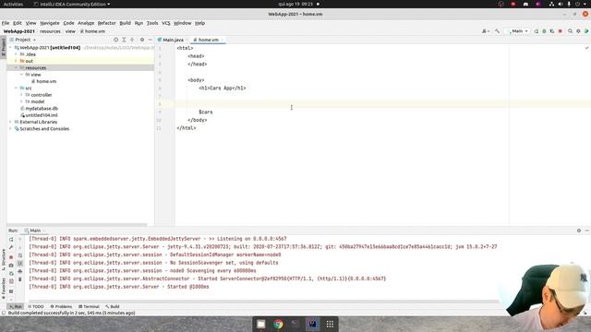
Task: Expand the model package
Action: 22,101
